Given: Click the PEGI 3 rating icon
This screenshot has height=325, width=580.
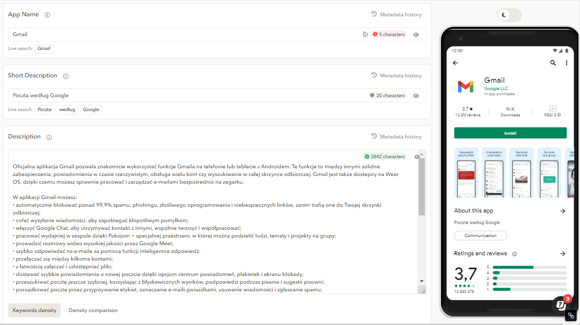Looking at the screenshot, I should (553, 109).
